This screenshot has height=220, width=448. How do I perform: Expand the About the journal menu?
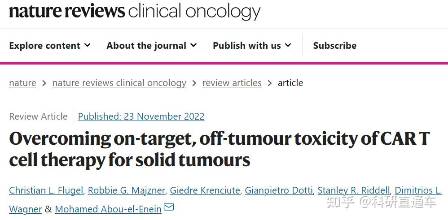pyautogui.click(x=151, y=46)
